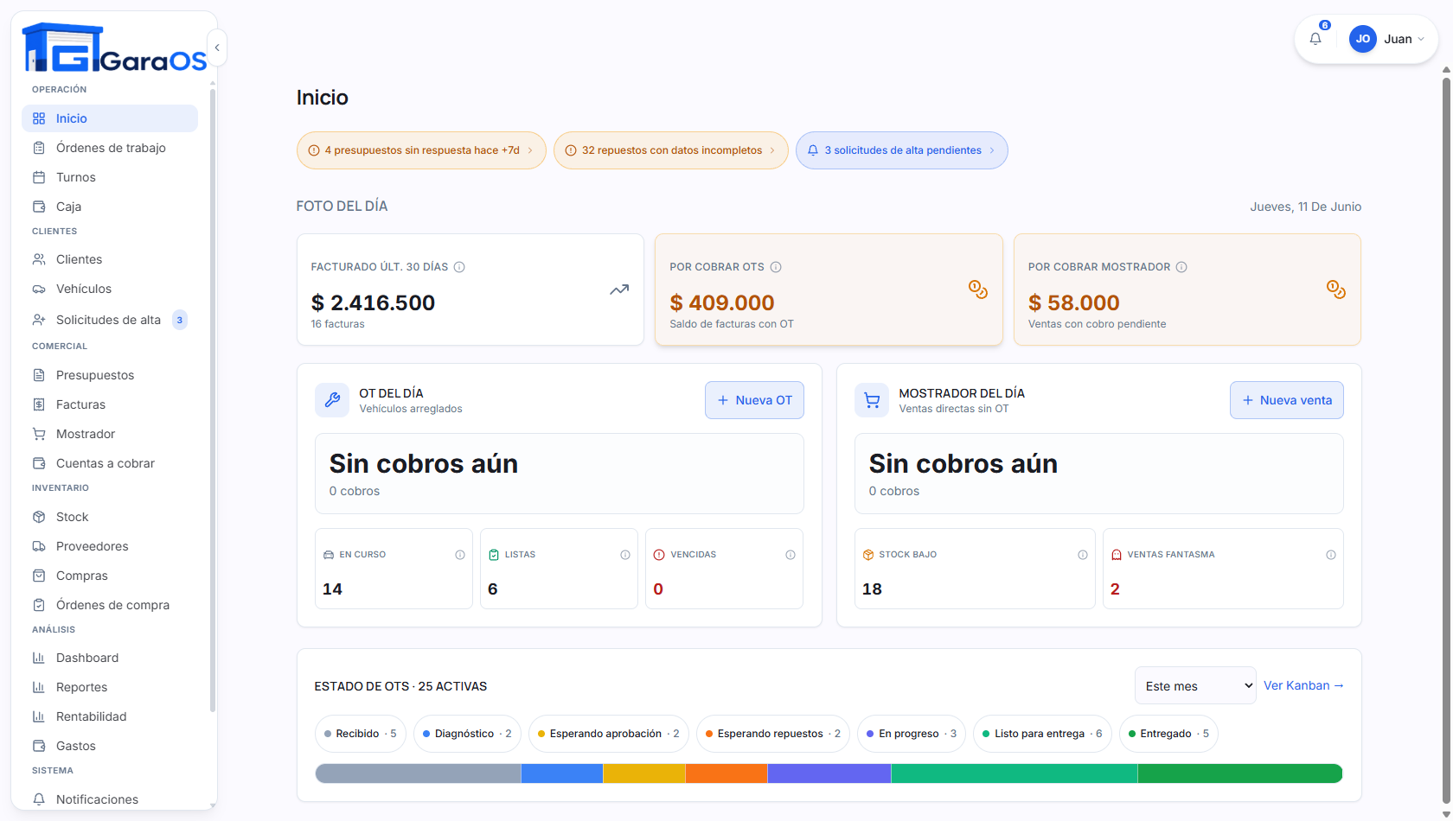Open the Este mes period dropdown
The width and height of the screenshot is (1453, 821).
pyautogui.click(x=1195, y=685)
